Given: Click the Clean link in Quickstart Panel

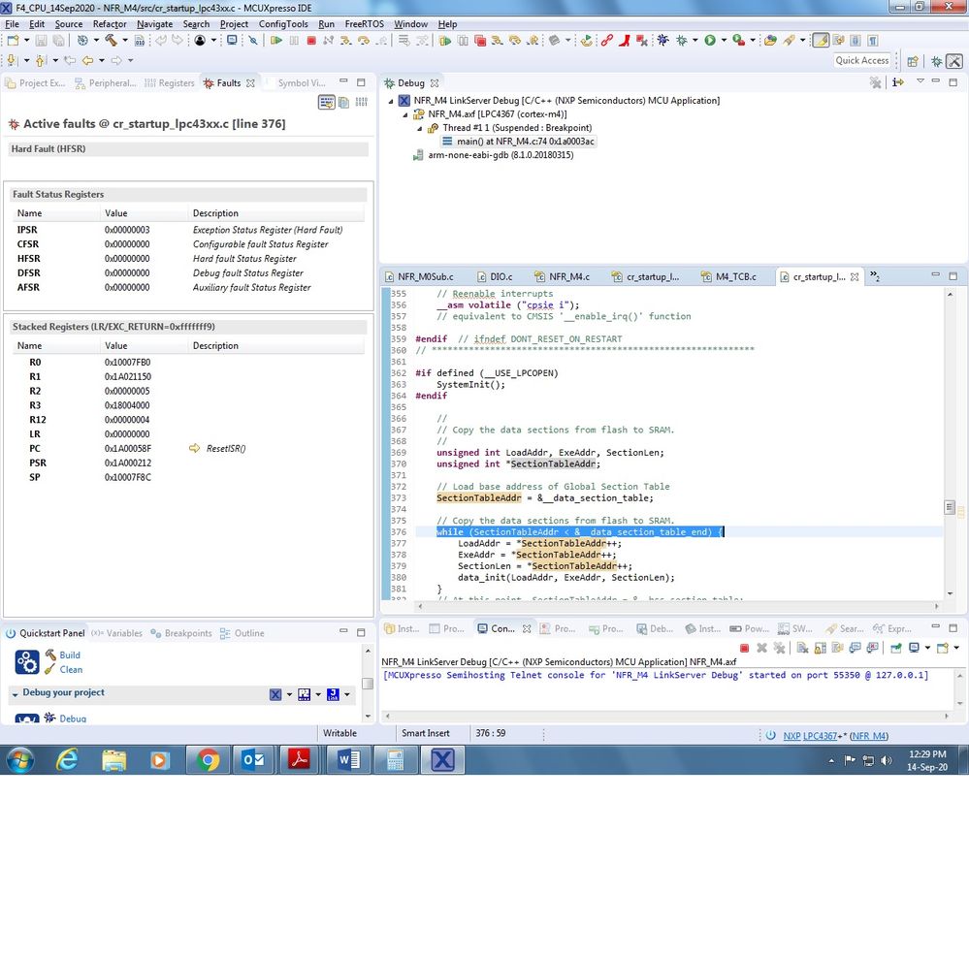Looking at the screenshot, I should click(71, 670).
